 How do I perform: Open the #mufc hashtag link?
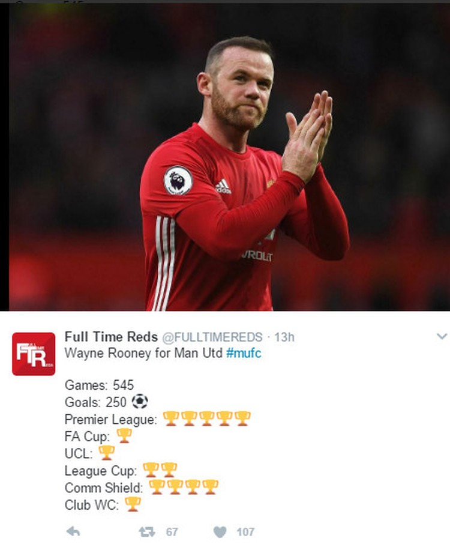tap(244, 353)
